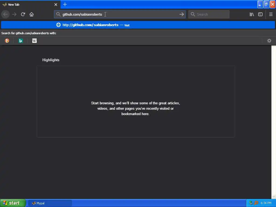Click the Search box magnifier icon
The width and height of the screenshot is (276, 207).
(x=193, y=14)
